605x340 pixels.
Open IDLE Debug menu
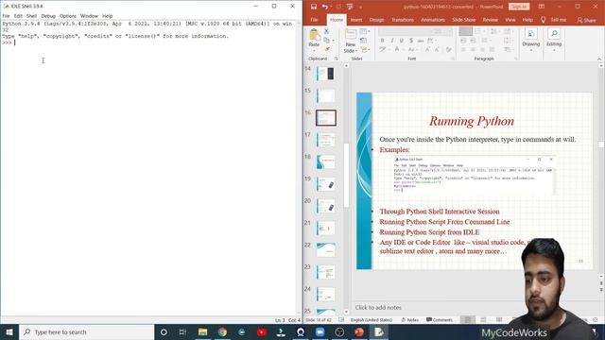point(48,16)
